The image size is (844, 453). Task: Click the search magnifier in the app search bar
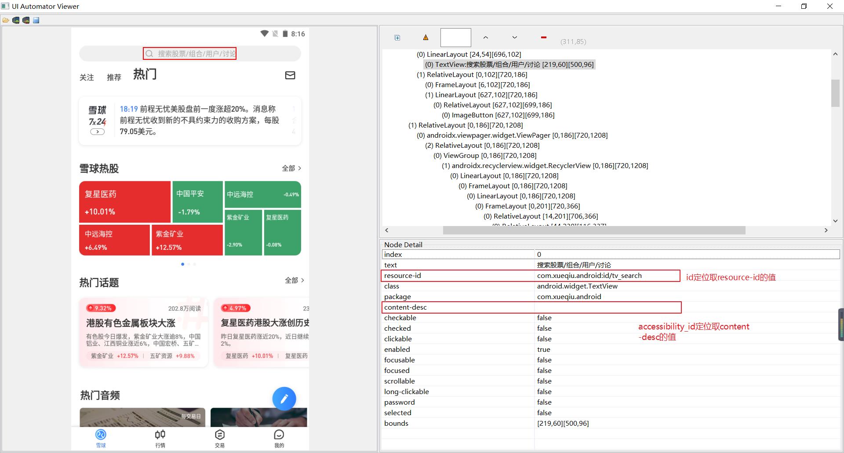tap(149, 54)
